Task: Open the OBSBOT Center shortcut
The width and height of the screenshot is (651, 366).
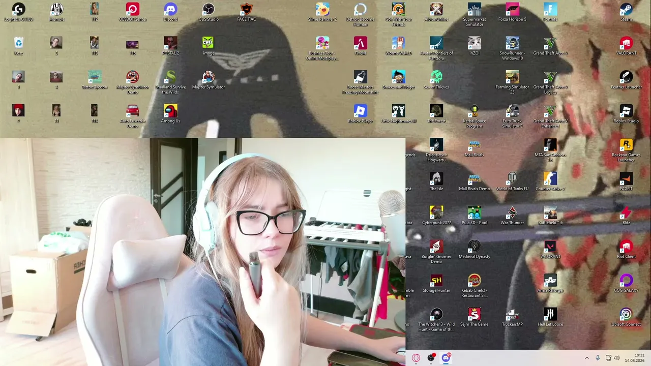Action: 133,12
